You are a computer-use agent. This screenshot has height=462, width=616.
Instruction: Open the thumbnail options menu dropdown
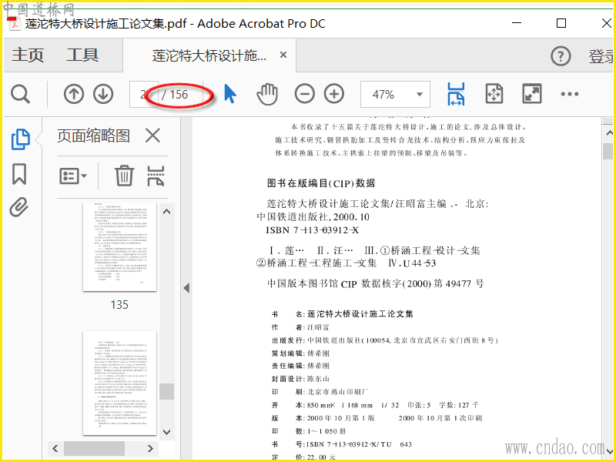pyautogui.click(x=73, y=176)
